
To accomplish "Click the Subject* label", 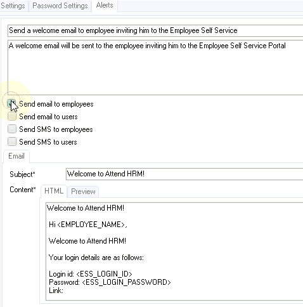I will click(x=22, y=174).
